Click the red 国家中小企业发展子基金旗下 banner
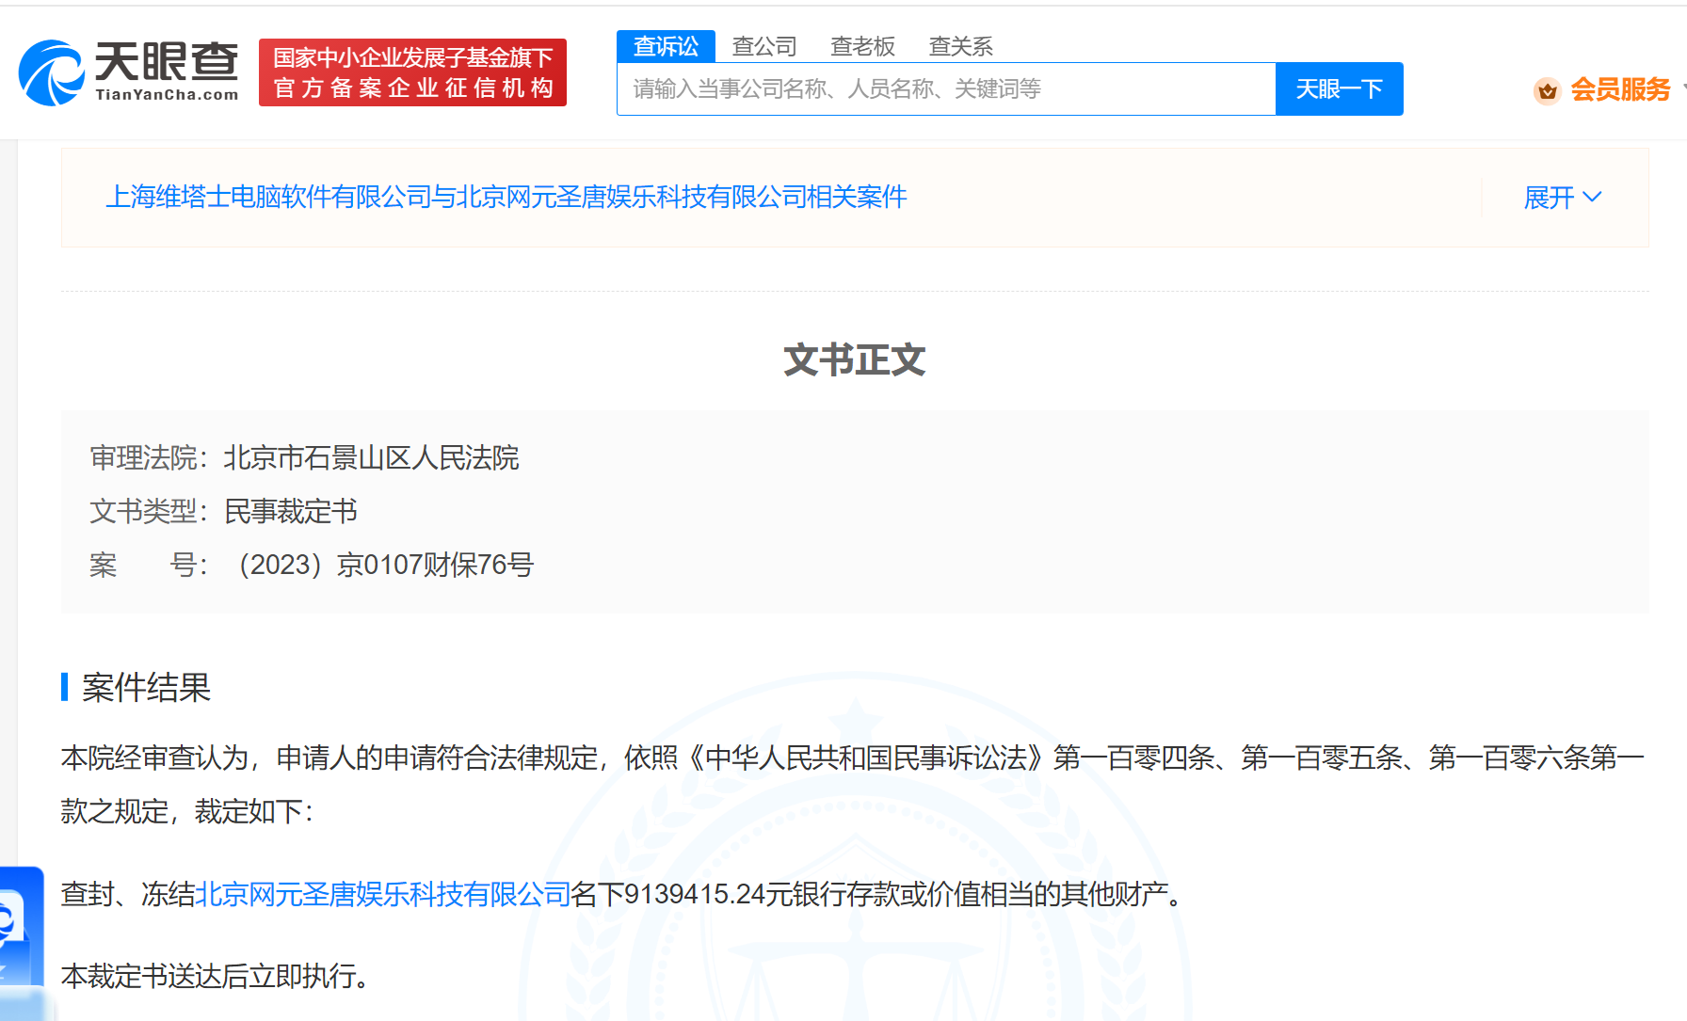The image size is (1687, 1021). (x=412, y=72)
